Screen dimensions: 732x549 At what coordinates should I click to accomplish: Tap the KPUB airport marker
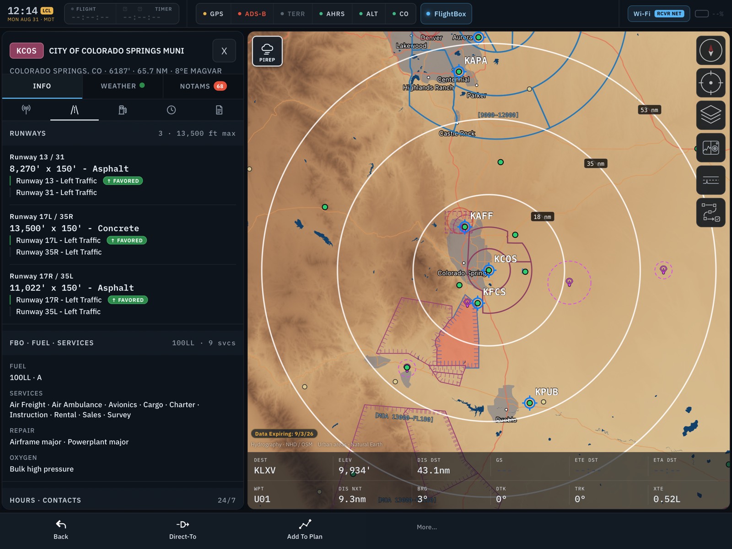529,403
